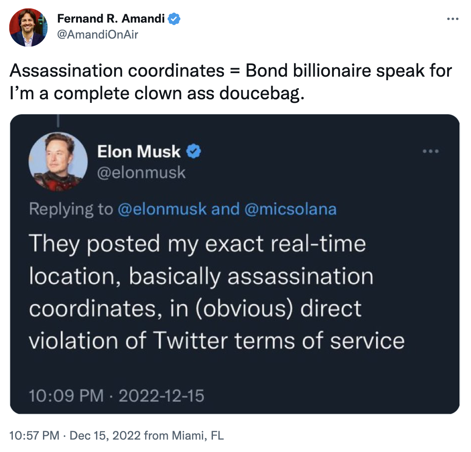Open the ellipsis menu on the embedded Musk tweet
Screen dimensions: 471x452
click(x=431, y=151)
